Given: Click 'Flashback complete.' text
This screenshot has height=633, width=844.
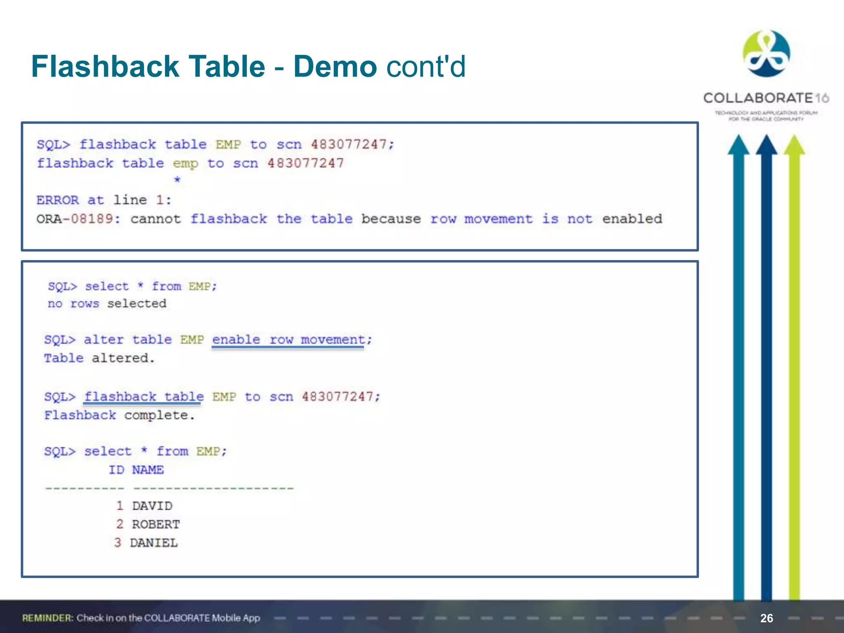Looking at the screenshot, I should point(120,415).
